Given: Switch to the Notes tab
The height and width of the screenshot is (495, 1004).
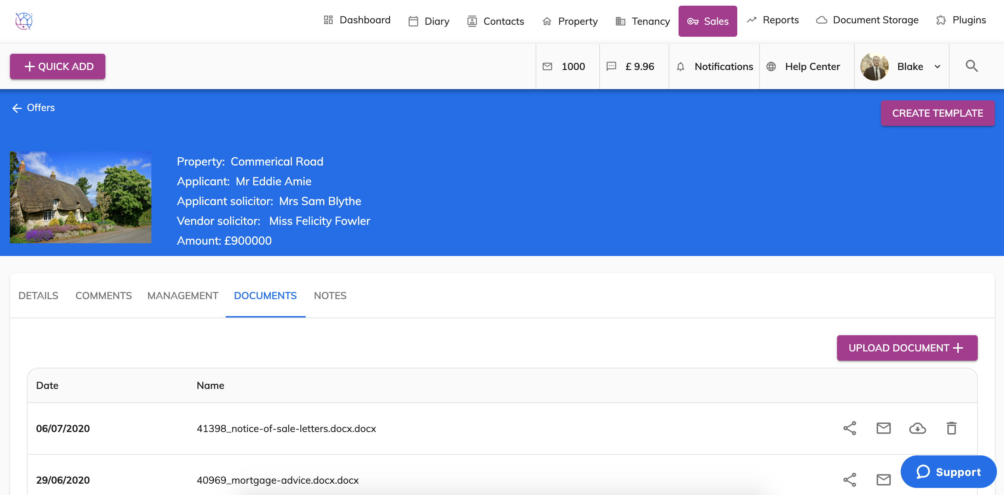Looking at the screenshot, I should (x=330, y=296).
